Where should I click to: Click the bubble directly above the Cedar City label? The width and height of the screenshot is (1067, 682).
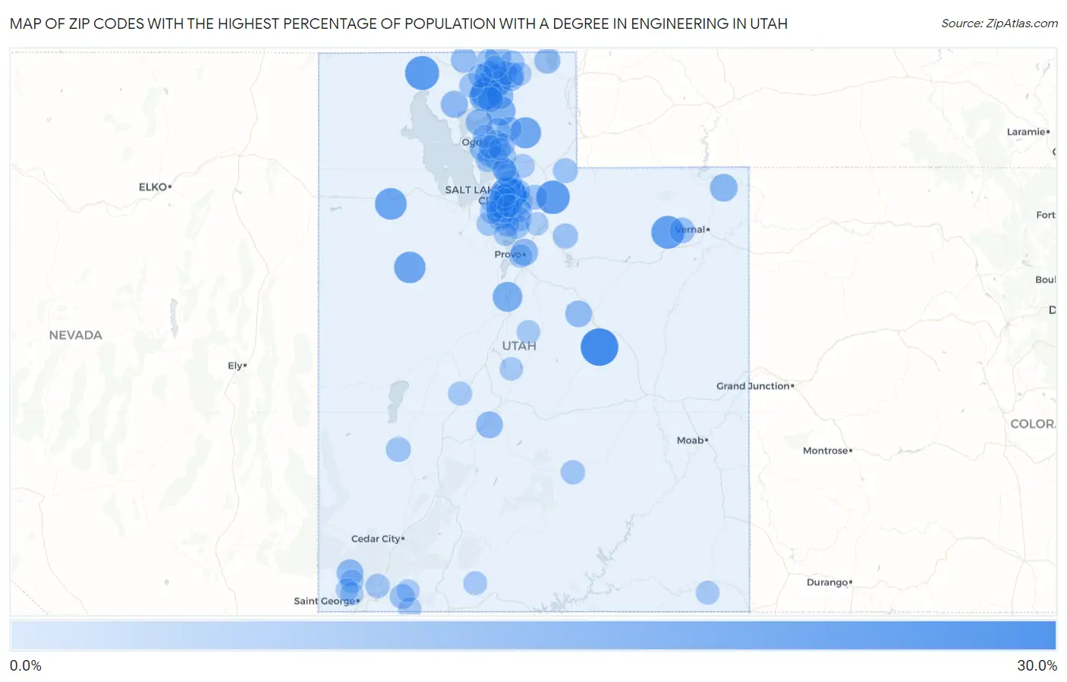coord(398,449)
